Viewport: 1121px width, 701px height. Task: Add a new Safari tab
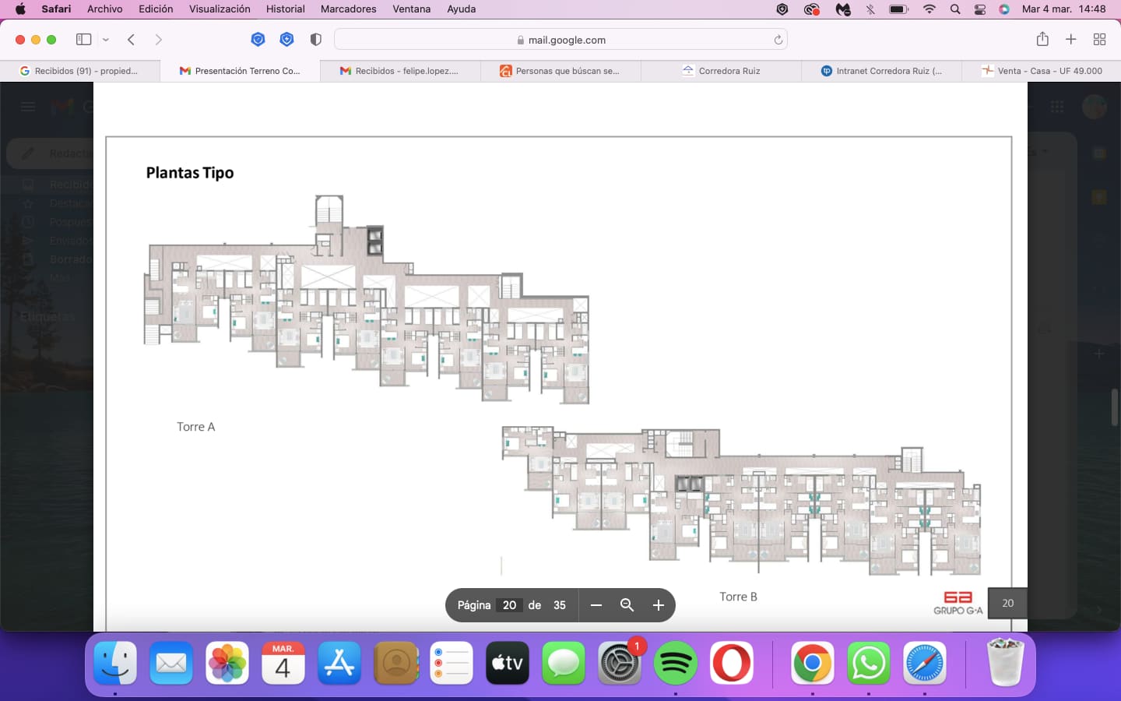click(1071, 40)
